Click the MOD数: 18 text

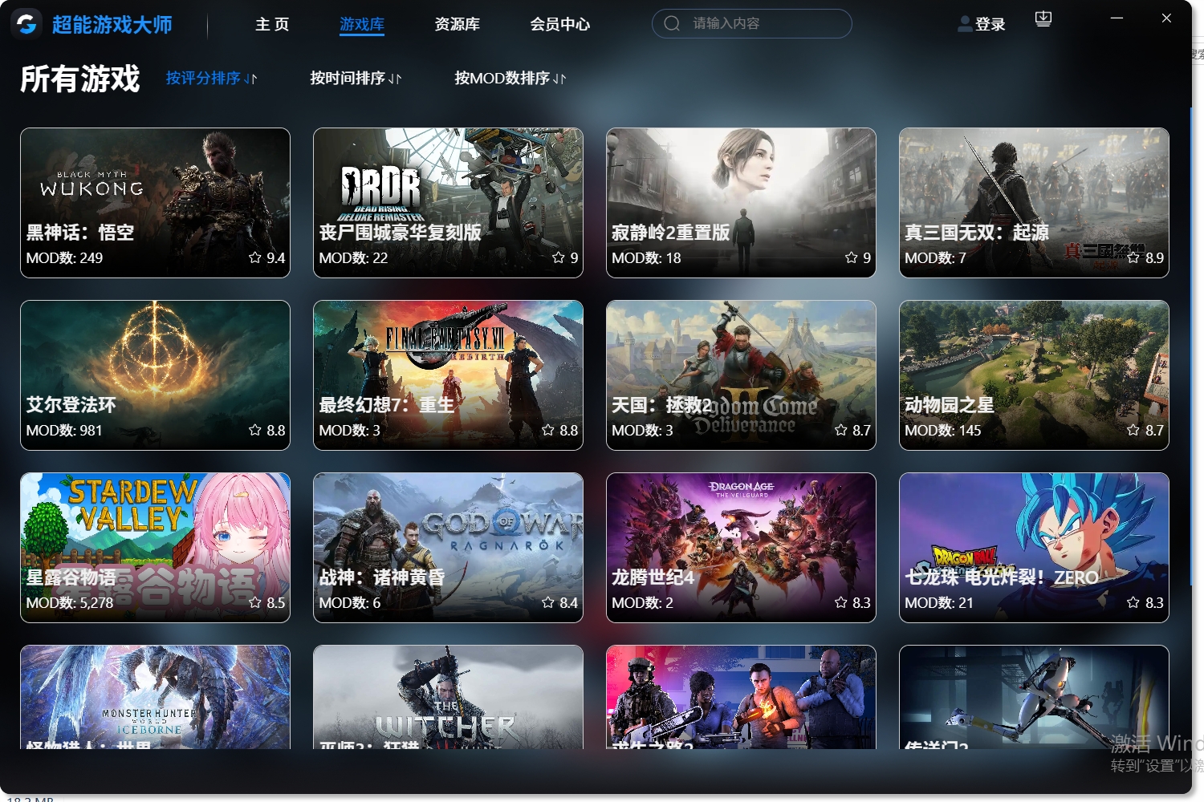pos(646,258)
